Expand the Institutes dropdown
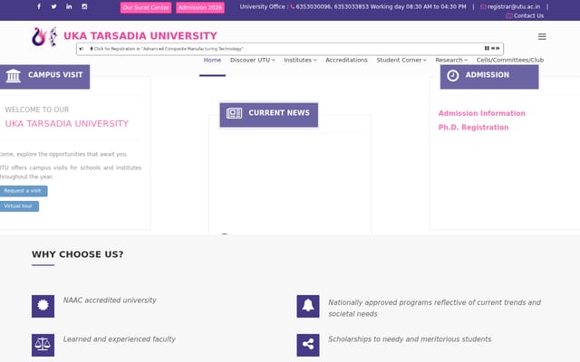Screen dimensions: 580x362 tap(300, 60)
